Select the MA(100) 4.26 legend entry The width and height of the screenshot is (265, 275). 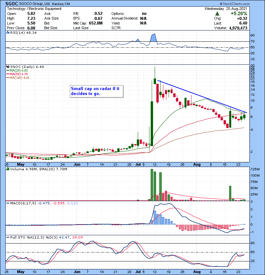(x=18, y=78)
